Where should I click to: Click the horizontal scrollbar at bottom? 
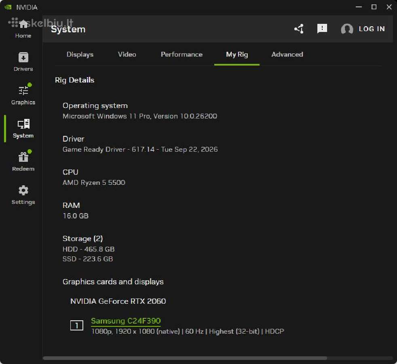(x=185, y=358)
